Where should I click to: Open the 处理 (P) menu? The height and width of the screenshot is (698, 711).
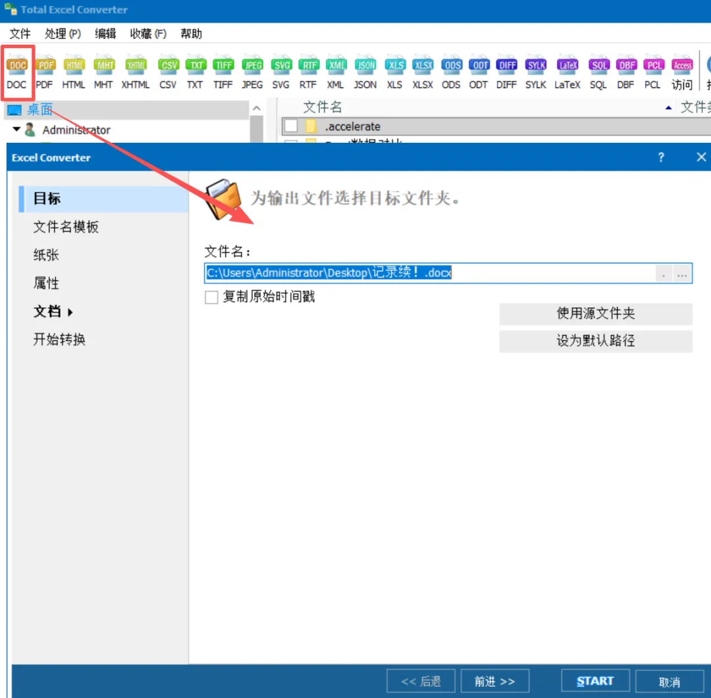coord(63,34)
